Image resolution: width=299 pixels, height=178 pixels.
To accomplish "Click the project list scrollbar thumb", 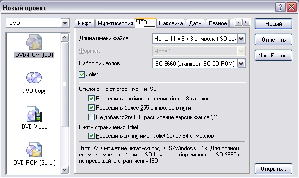I will point(65,84).
